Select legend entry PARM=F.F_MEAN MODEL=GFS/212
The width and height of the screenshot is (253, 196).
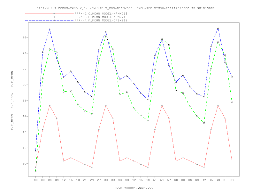pos(101,20)
